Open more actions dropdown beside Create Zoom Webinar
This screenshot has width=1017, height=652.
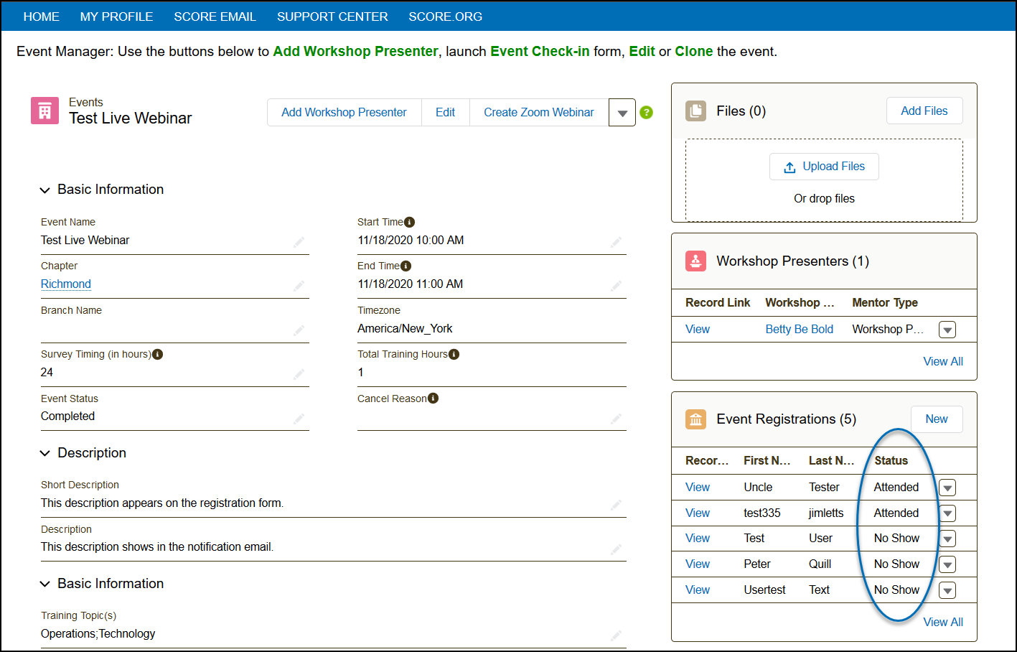tap(622, 113)
